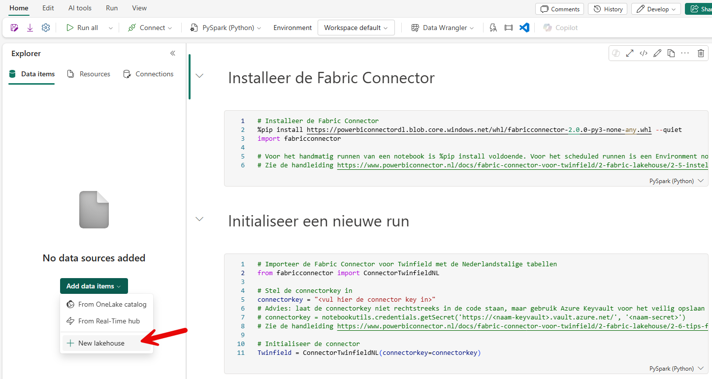Image resolution: width=712 pixels, height=379 pixels.
Task: Collapse the 'Installeer de Fabric Connector' section
Action: tap(199, 76)
